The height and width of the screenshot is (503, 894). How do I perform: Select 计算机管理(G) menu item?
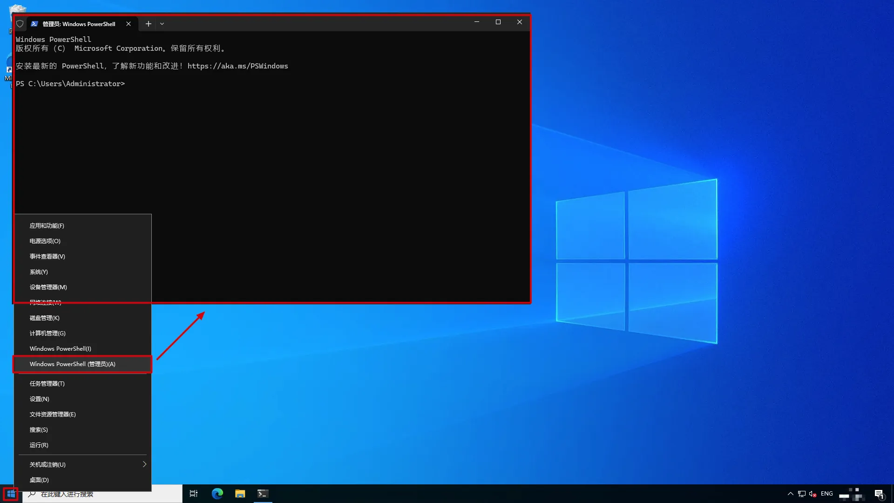tap(83, 333)
